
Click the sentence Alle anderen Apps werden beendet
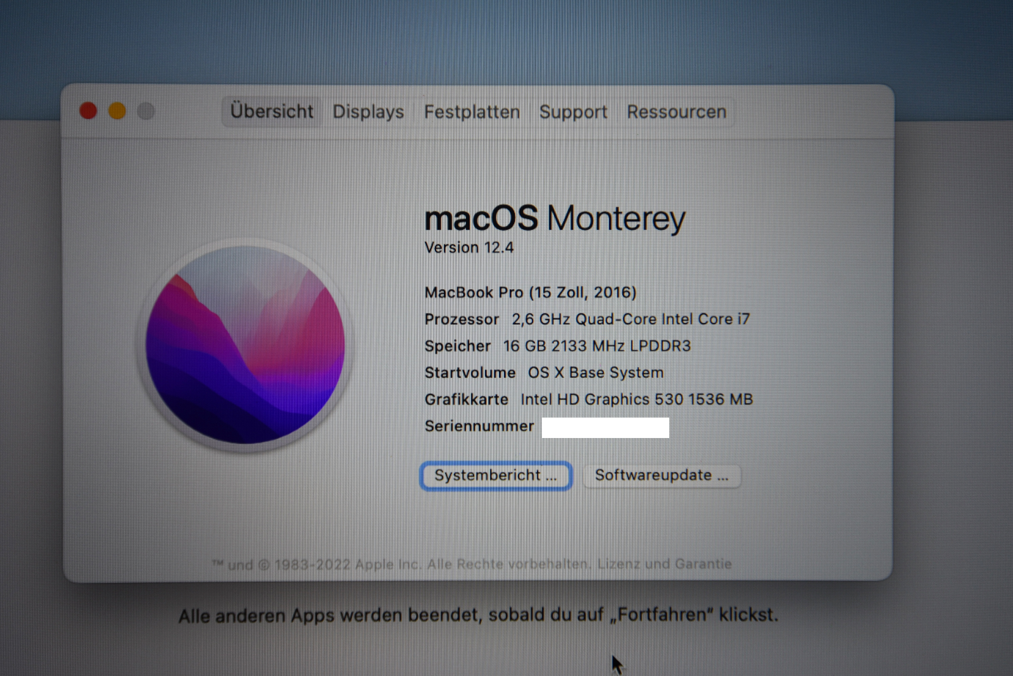click(478, 615)
